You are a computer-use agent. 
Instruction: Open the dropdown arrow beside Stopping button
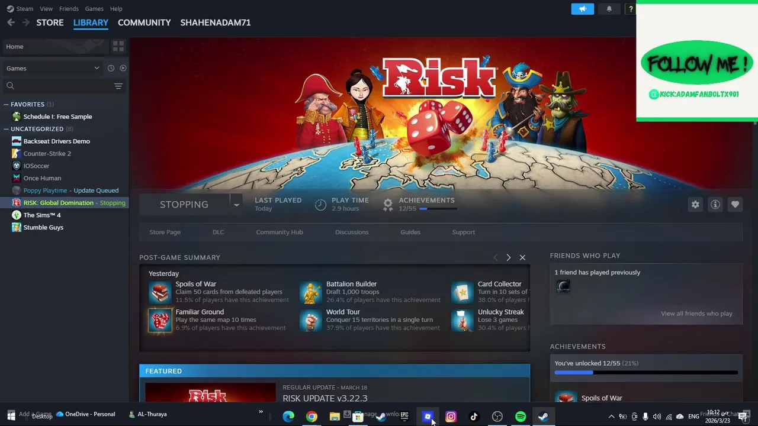pyautogui.click(x=236, y=205)
